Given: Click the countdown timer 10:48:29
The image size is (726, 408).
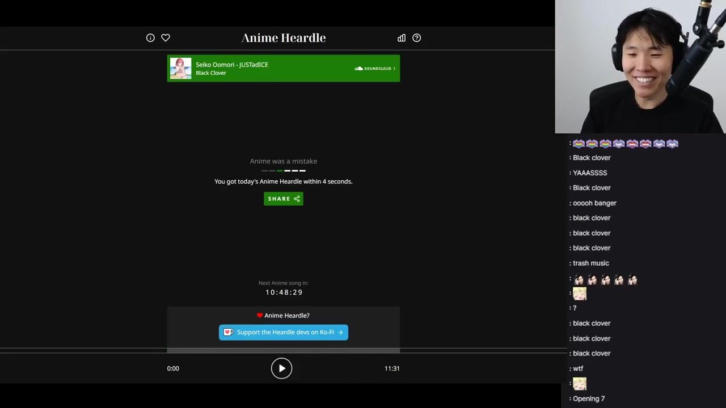Looking at the screenshot, I should pos(284,292).
